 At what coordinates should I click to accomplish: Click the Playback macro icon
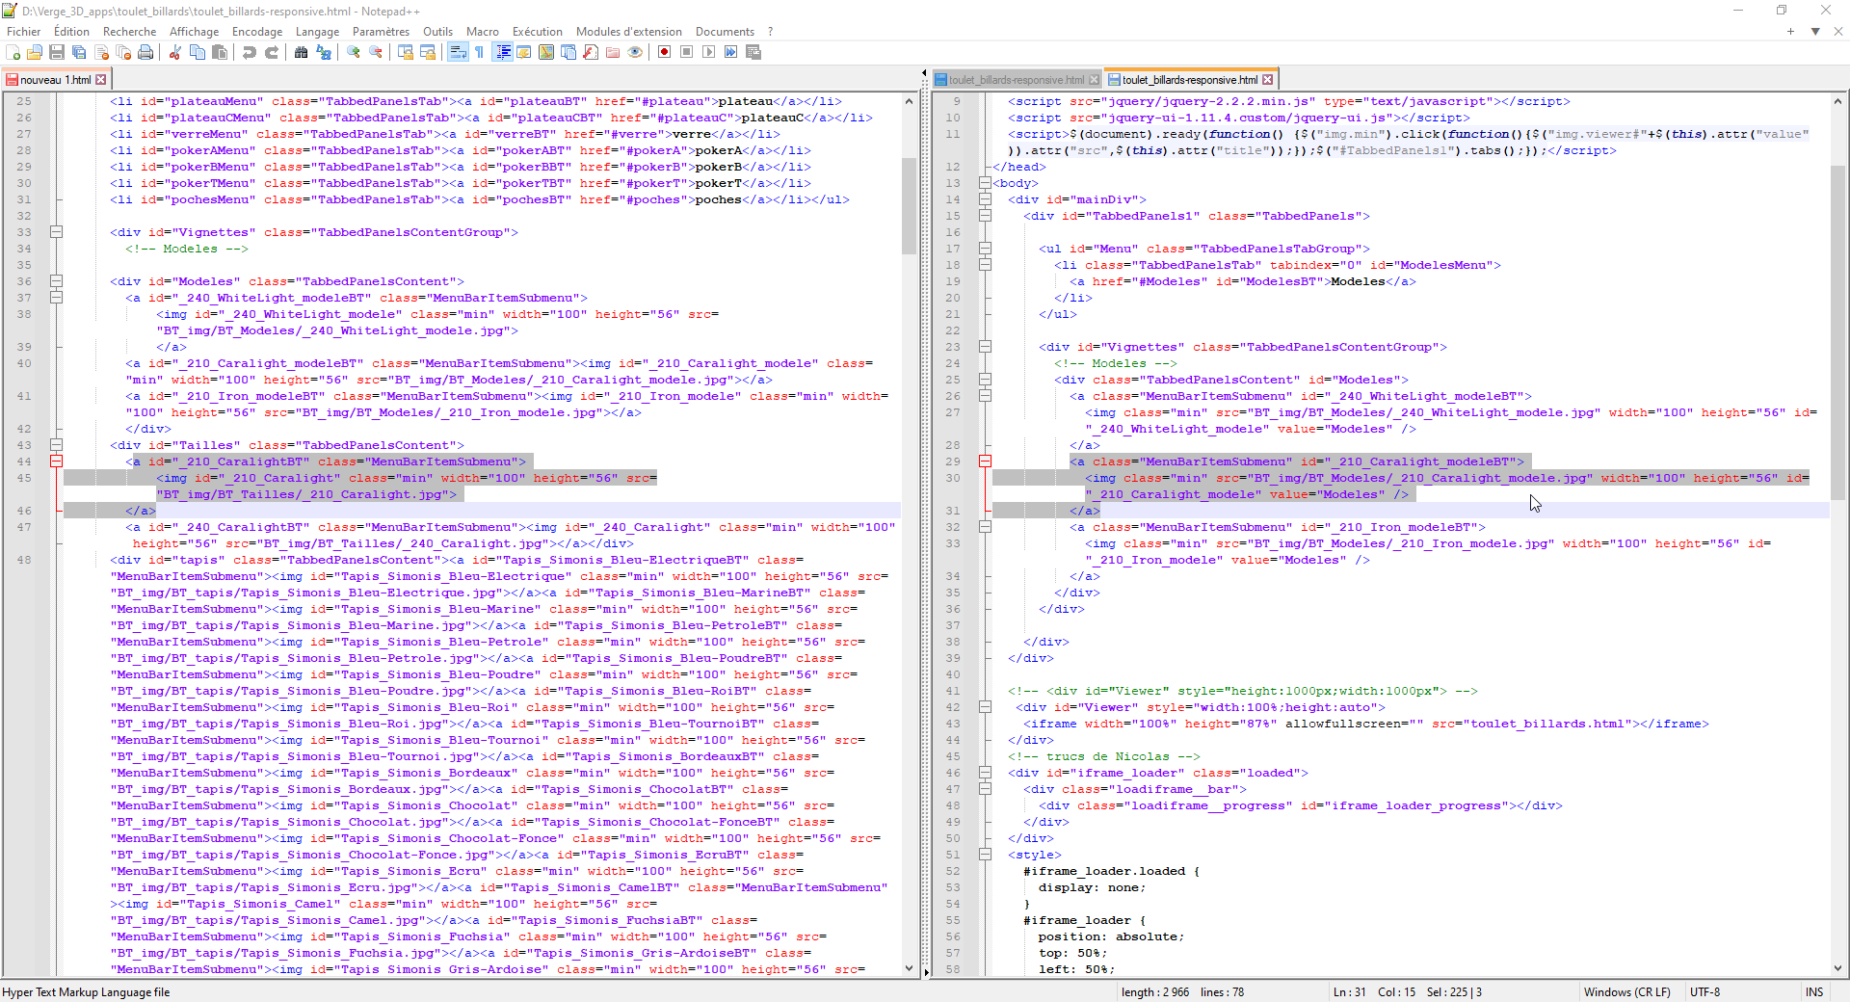(x=709, y=52)
